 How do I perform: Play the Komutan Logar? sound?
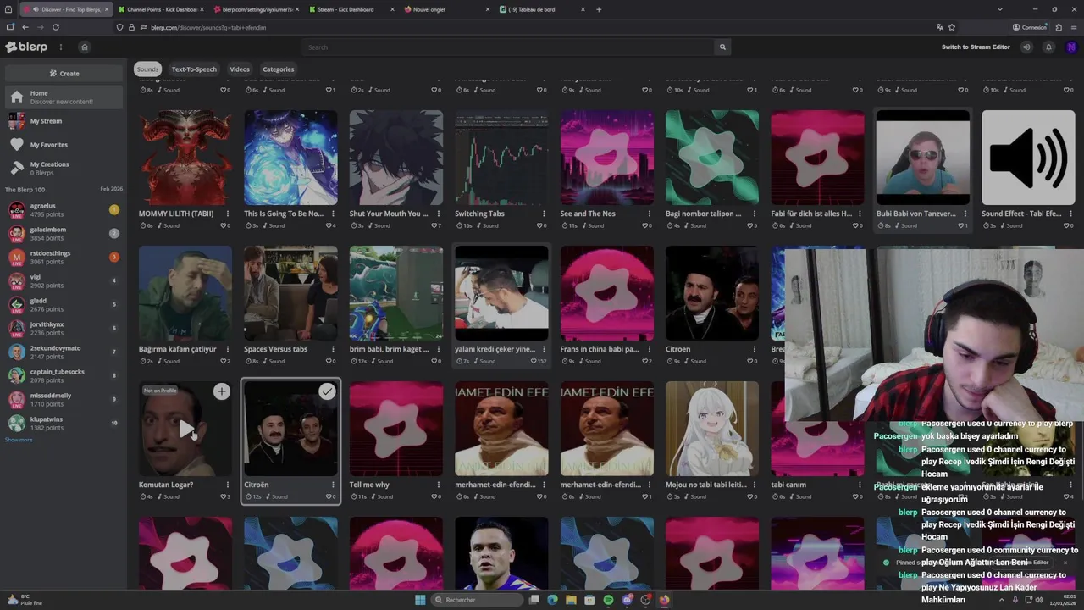pos(185,429)
